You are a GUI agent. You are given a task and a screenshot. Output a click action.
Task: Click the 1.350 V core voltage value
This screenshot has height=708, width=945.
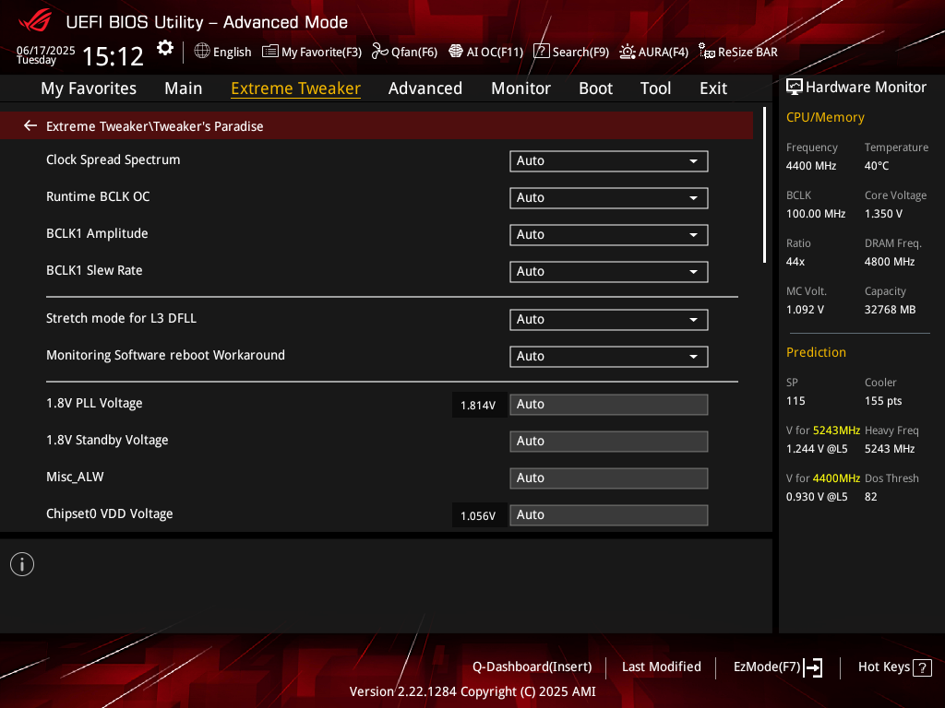click(883, 214)
